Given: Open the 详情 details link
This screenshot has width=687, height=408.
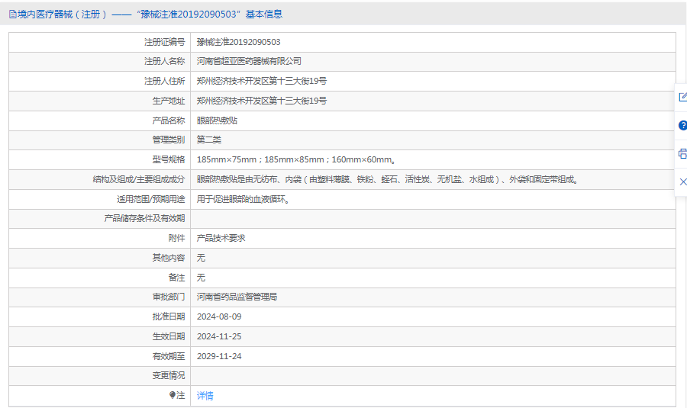Looking at the screenshot, I should (205, 396).
